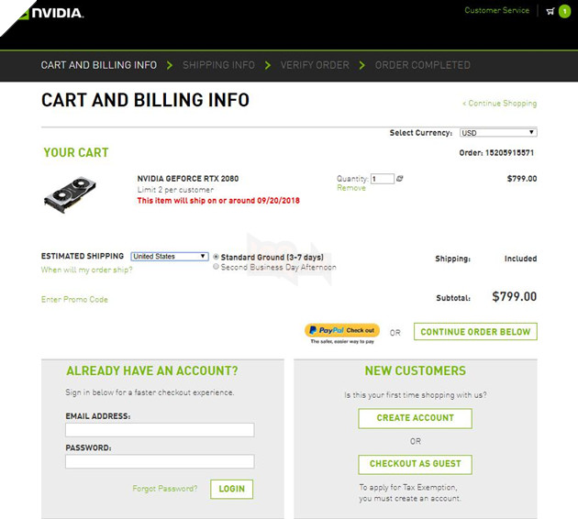
Task: Open the Select Currency dropdown
Action: pos(498,133)
